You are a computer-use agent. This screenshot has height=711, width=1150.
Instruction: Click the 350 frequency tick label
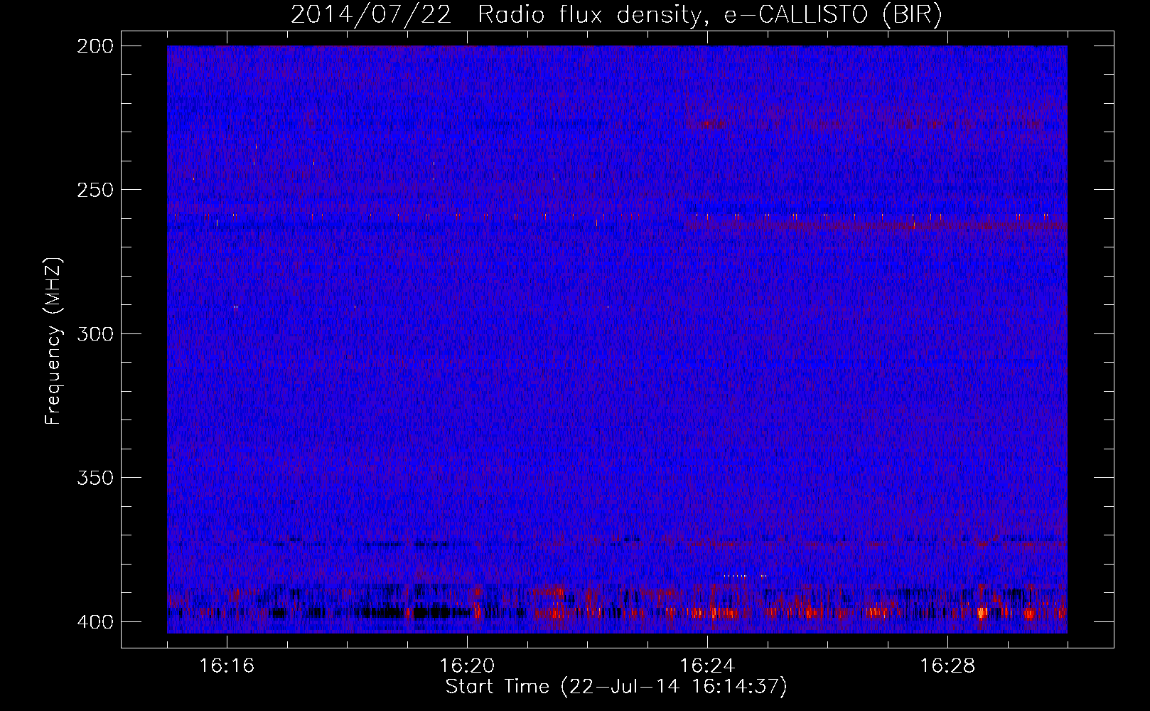pos(95,478)
